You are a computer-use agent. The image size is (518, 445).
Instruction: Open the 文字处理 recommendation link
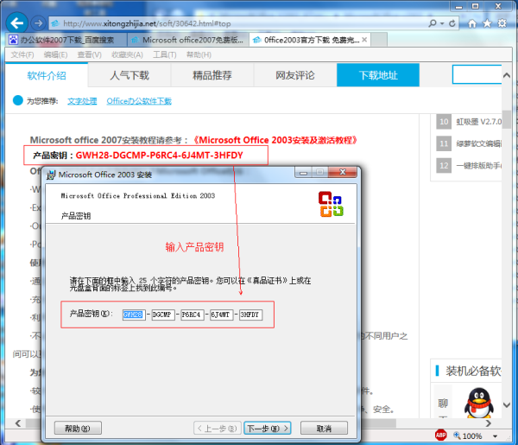click(x=82, y=101)
